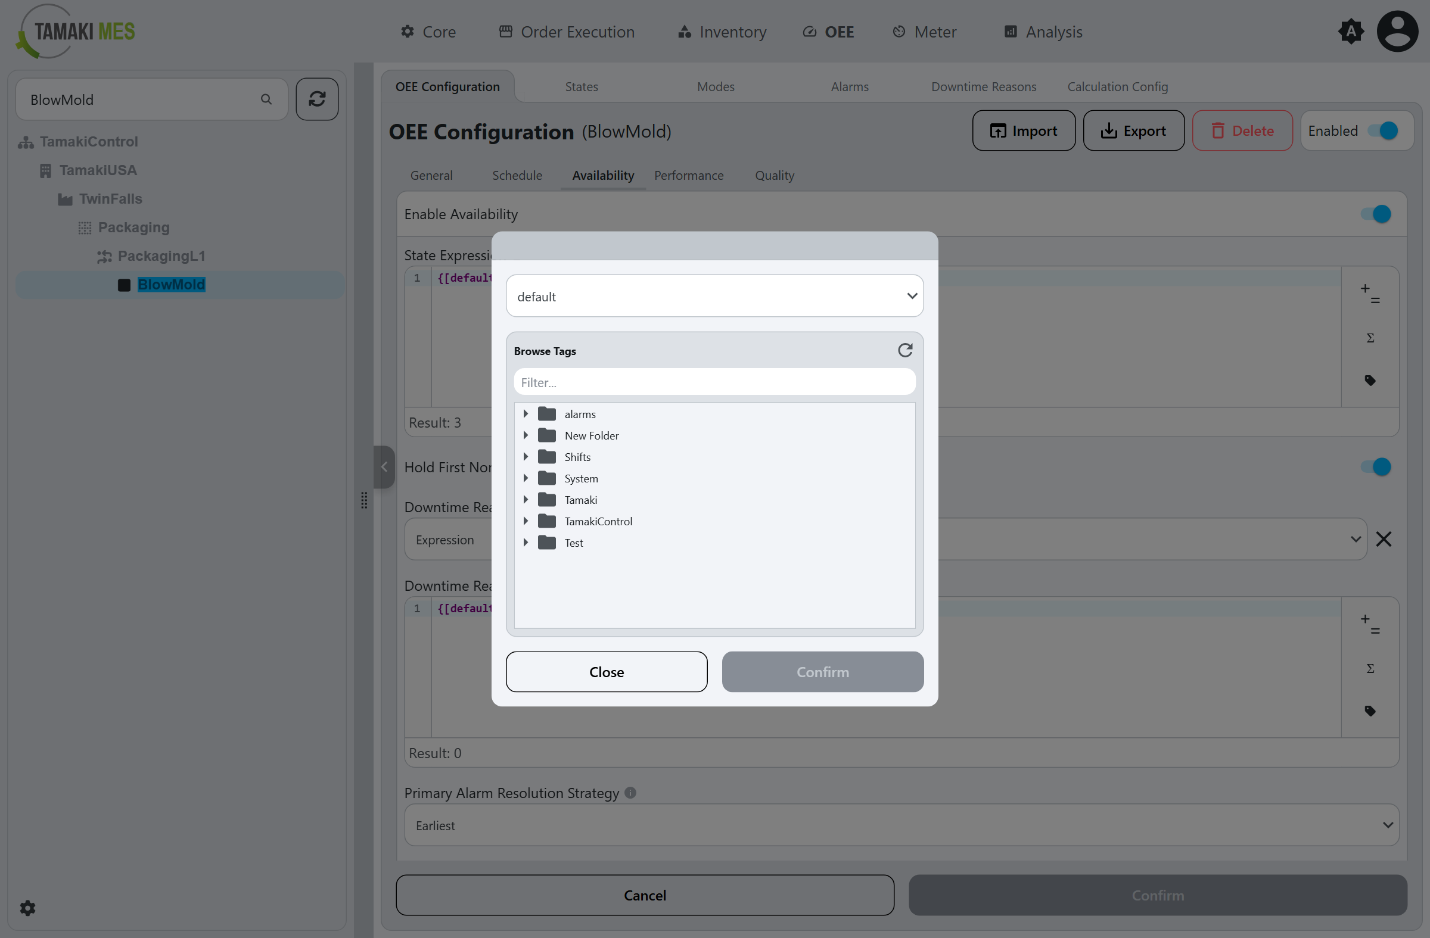This screenshot has width=1430, height=938.
Task: Click operators icon in Downtime Reason editor
Action: pos(1370,625)
